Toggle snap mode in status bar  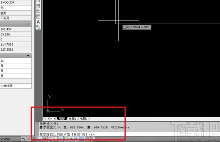(x=29, y=139)
